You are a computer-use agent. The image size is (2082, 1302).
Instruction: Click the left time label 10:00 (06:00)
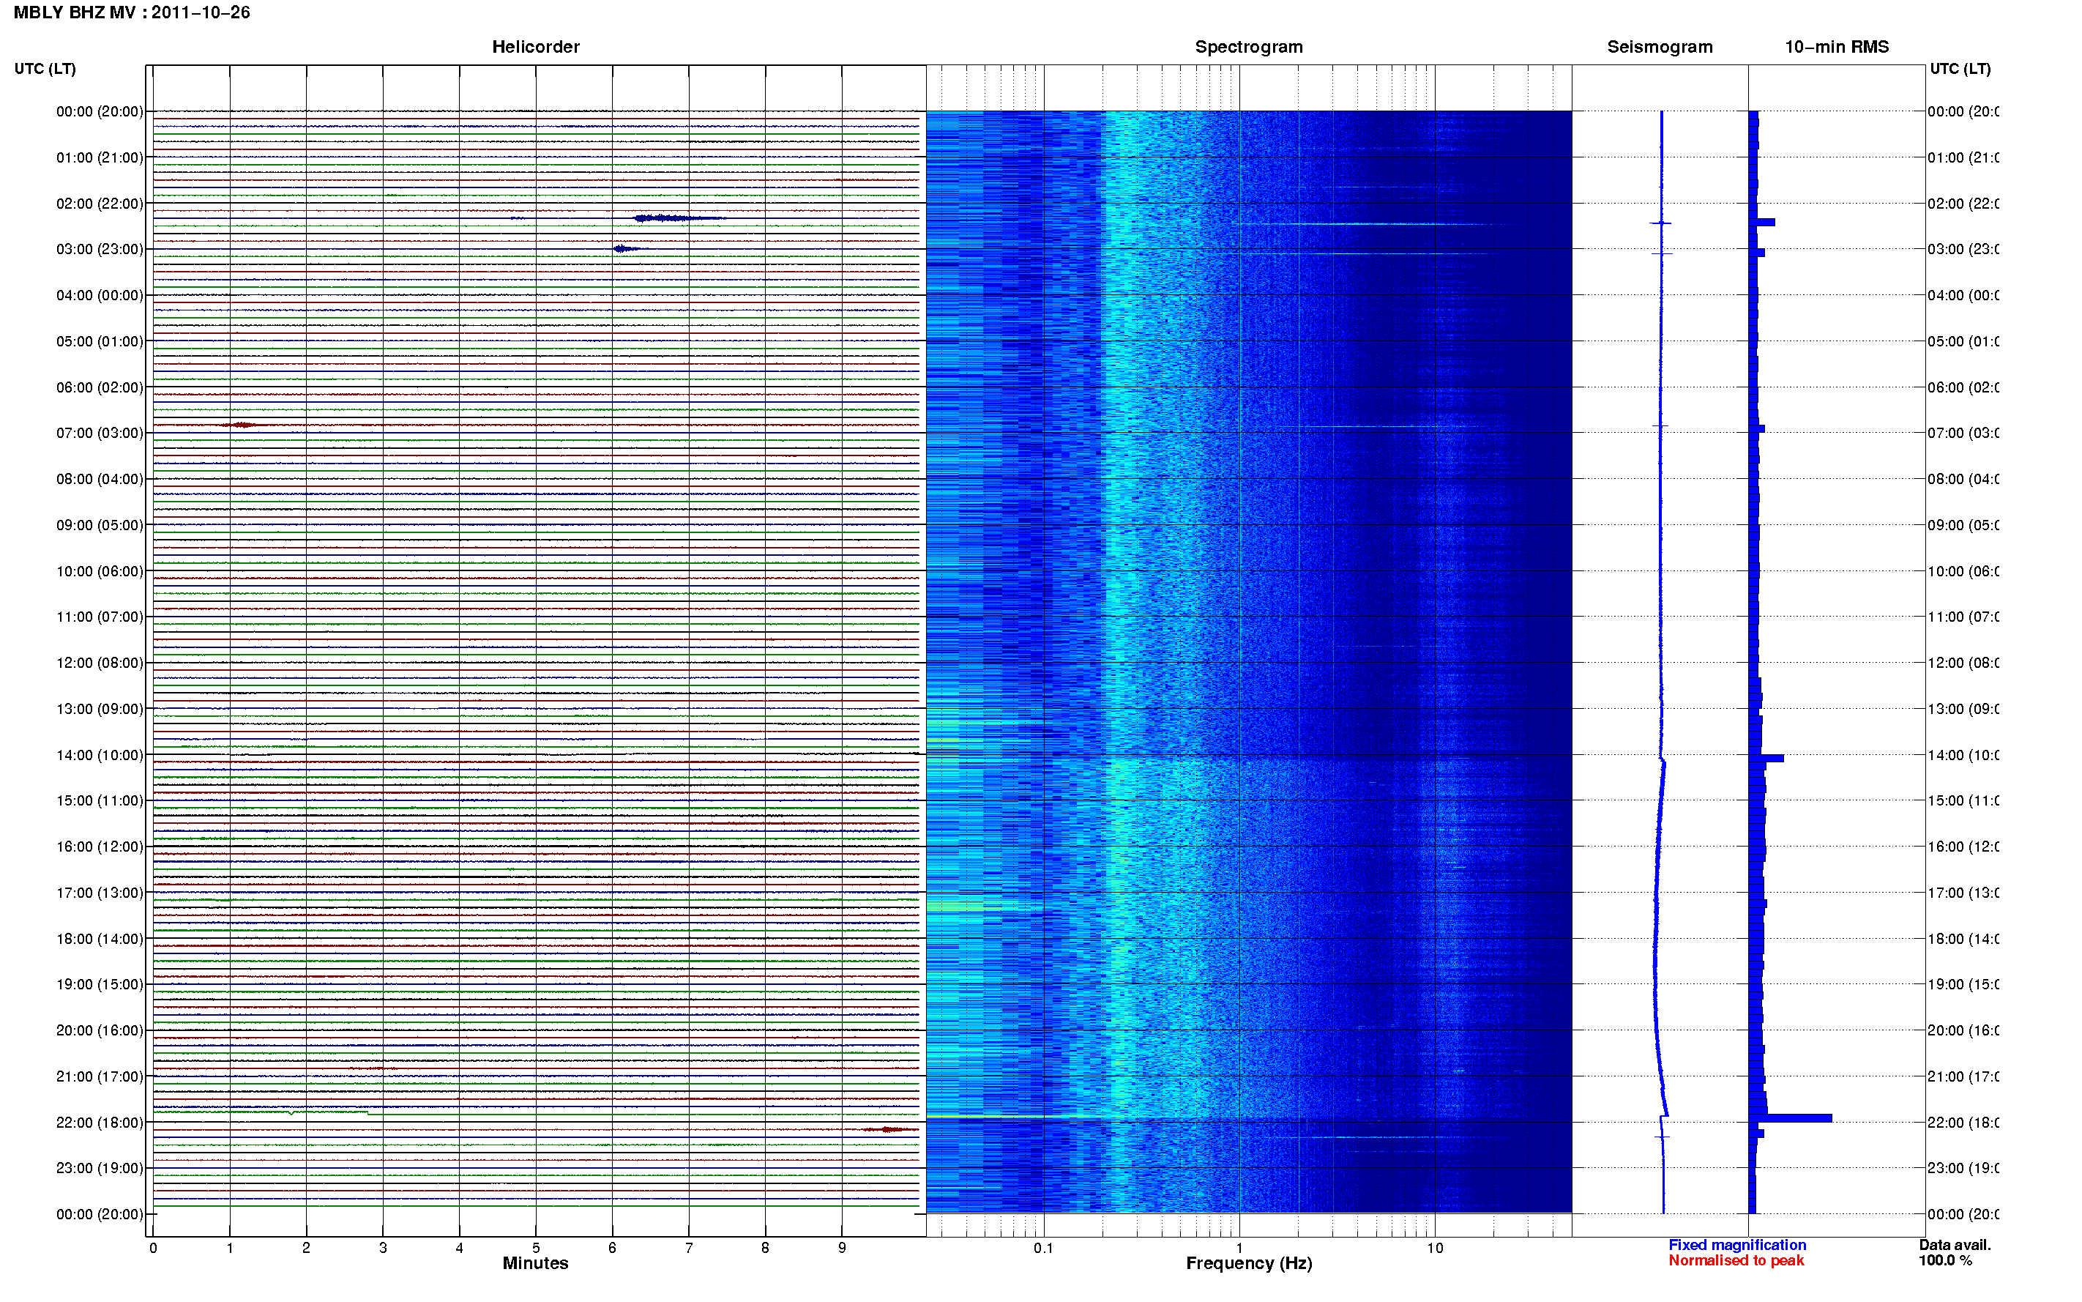(x=100, y=571)
